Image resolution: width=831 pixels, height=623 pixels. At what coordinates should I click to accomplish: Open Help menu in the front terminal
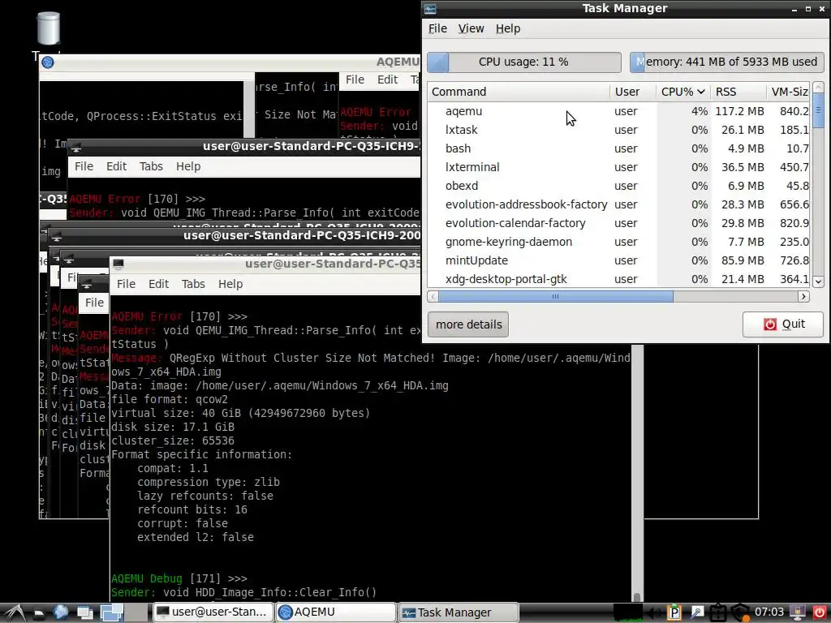[230, 284]
